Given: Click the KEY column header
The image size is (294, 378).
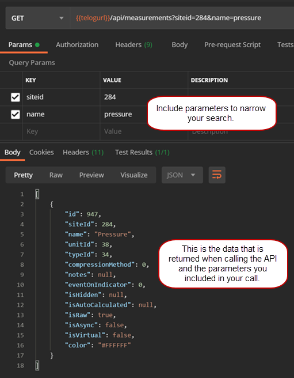Looking at the screenshot, I should pos(30,80).
